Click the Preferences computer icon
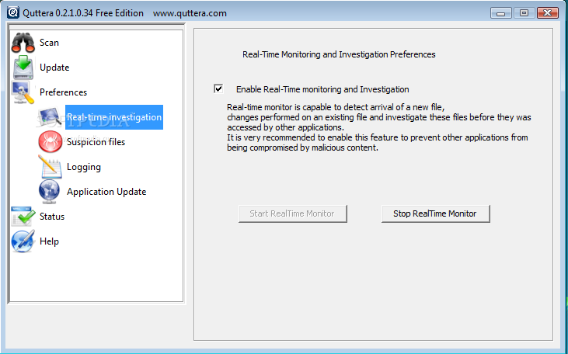The image size is (568, 354). 23,92
